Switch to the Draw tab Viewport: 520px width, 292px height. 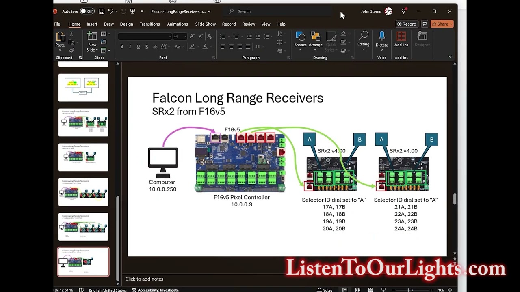(x=109, y=24)
